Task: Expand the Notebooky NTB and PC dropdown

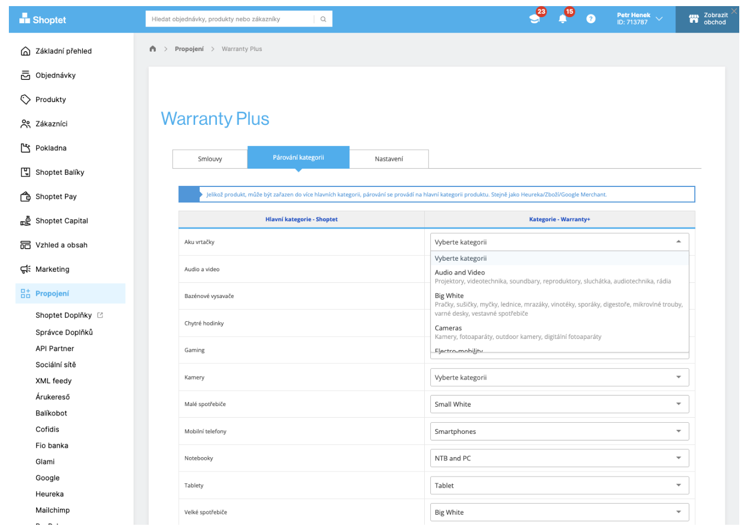Action: 559,458
